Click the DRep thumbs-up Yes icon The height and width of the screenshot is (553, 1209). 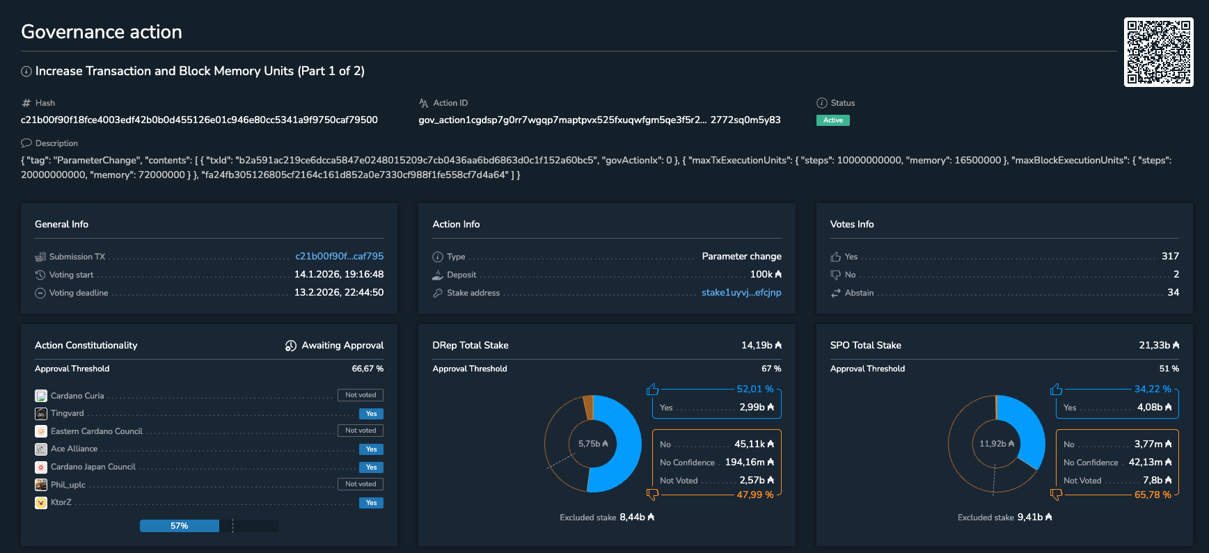(x=652, y=389)
